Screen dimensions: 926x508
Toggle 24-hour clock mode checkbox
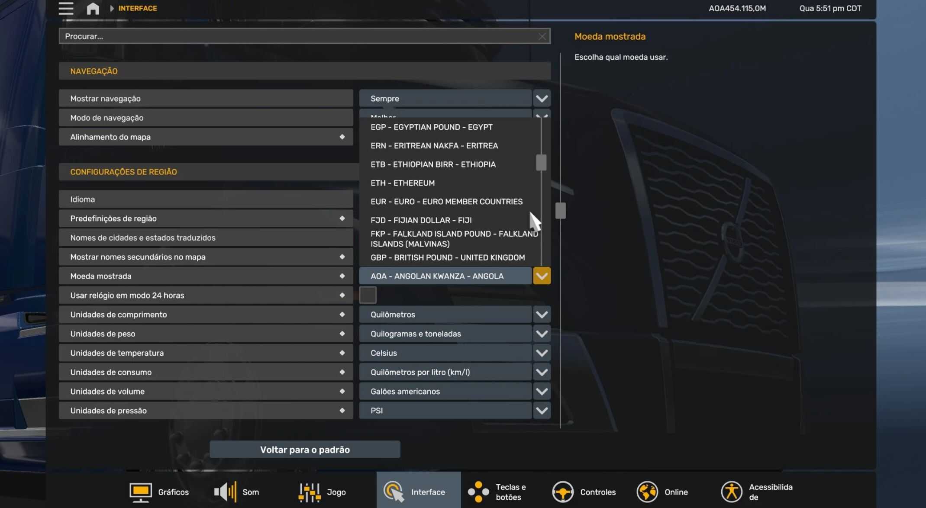coord(368,295)
